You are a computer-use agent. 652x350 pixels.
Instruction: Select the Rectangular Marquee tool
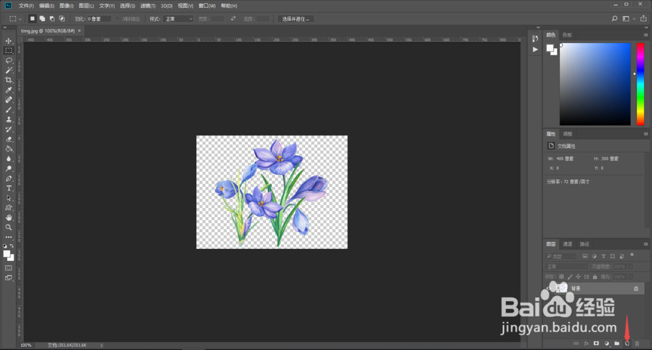point(8,50)
